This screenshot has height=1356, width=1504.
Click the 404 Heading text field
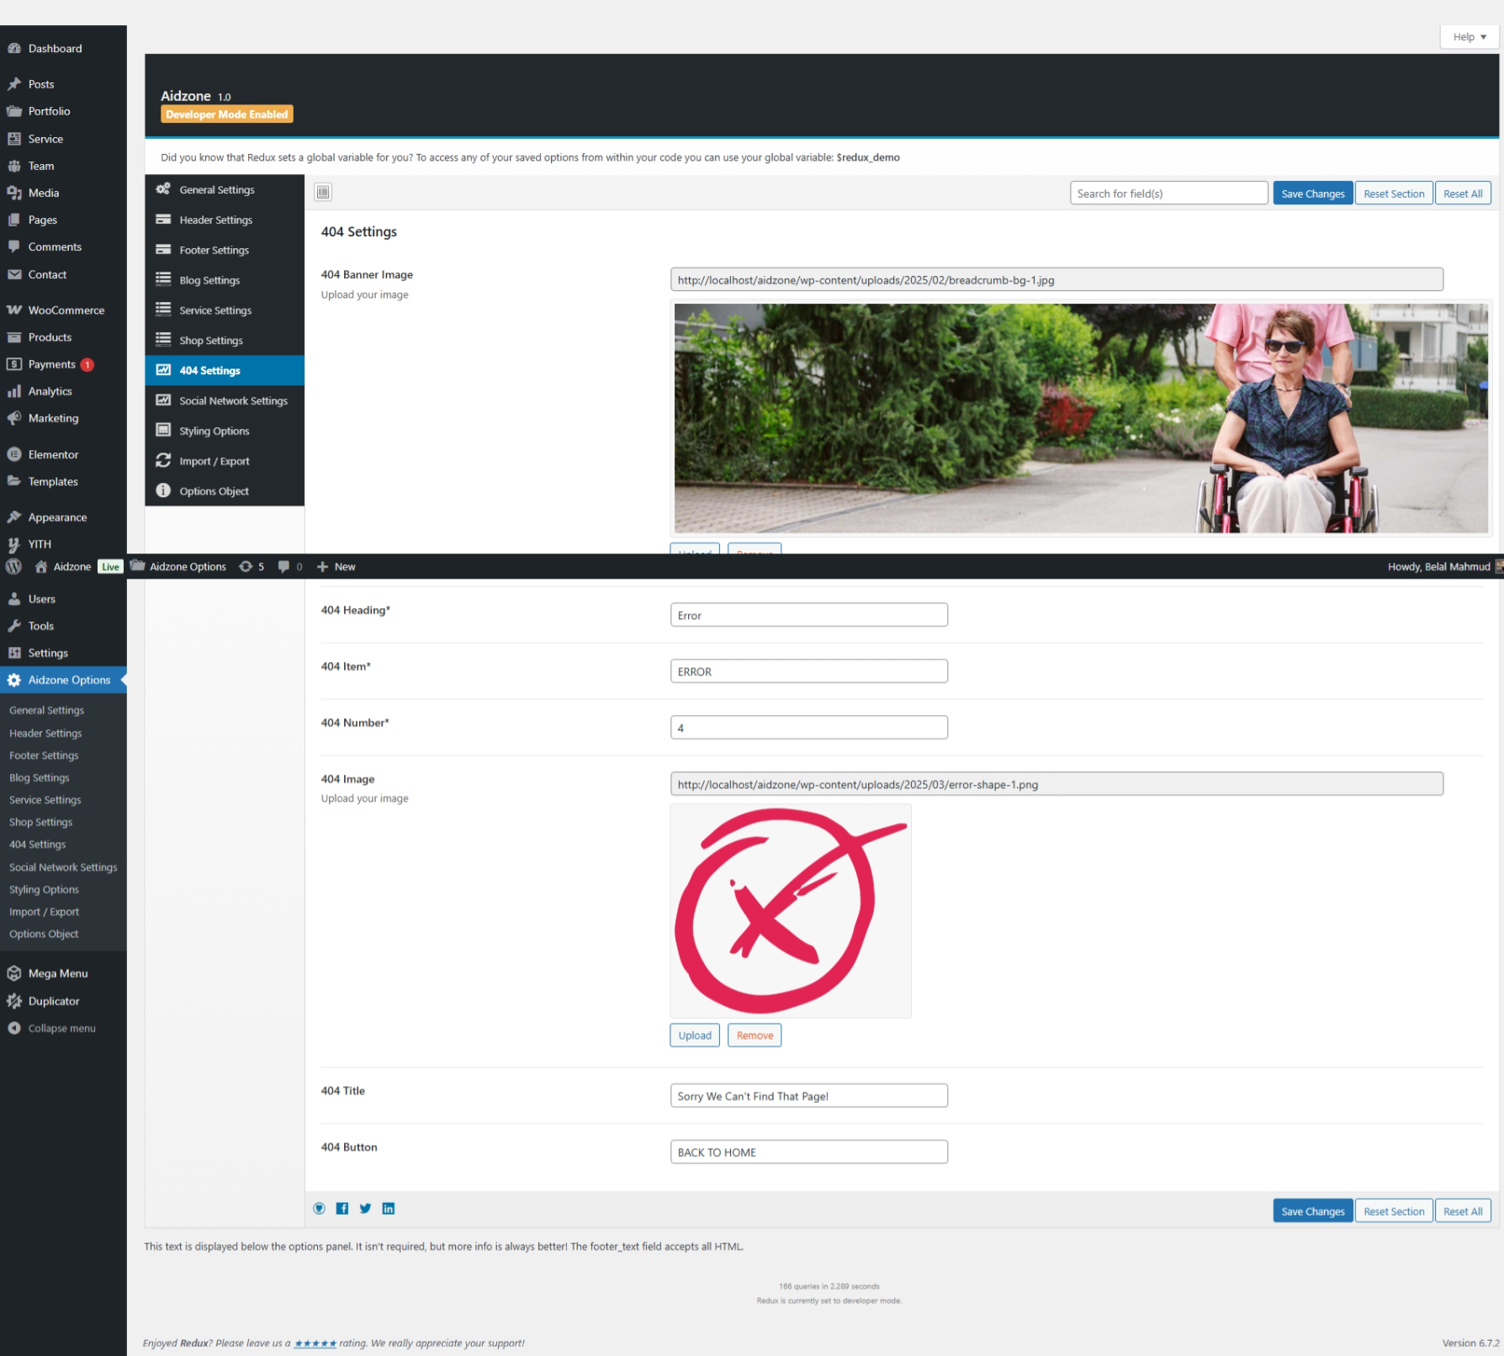click(808, 615)
